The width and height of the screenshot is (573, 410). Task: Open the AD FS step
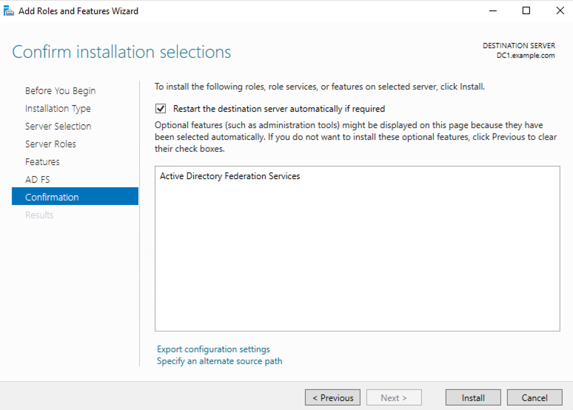tap(37, 179)
